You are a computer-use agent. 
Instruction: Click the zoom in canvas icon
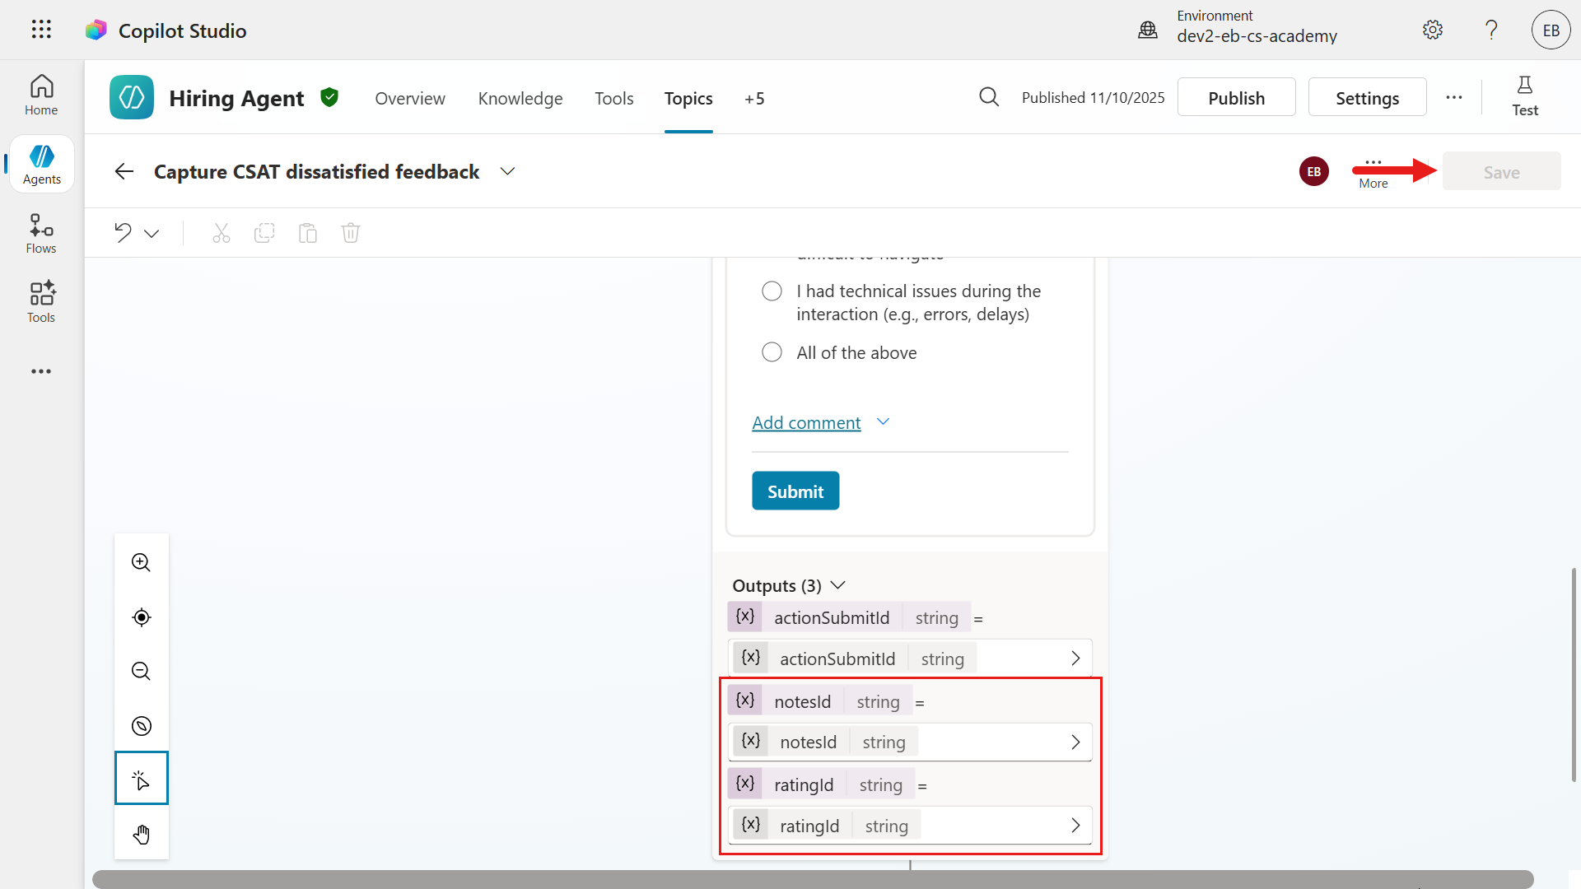tap(141, 562)
